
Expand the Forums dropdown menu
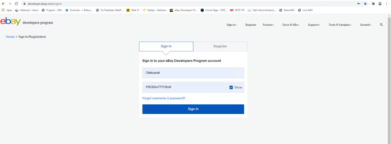[268, 25]
